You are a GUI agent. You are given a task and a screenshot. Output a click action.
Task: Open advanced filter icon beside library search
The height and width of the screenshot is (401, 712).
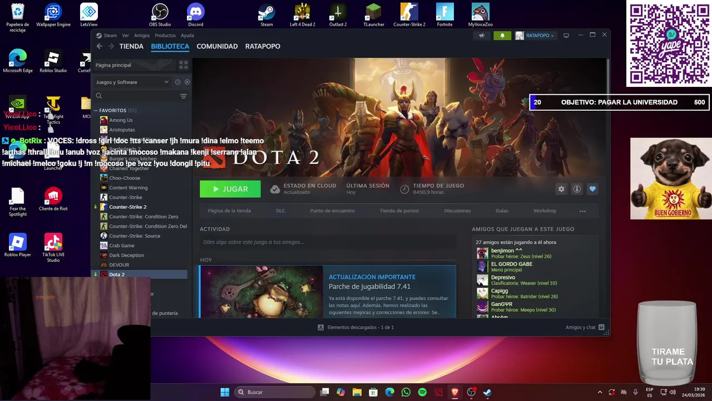[184, 96]
